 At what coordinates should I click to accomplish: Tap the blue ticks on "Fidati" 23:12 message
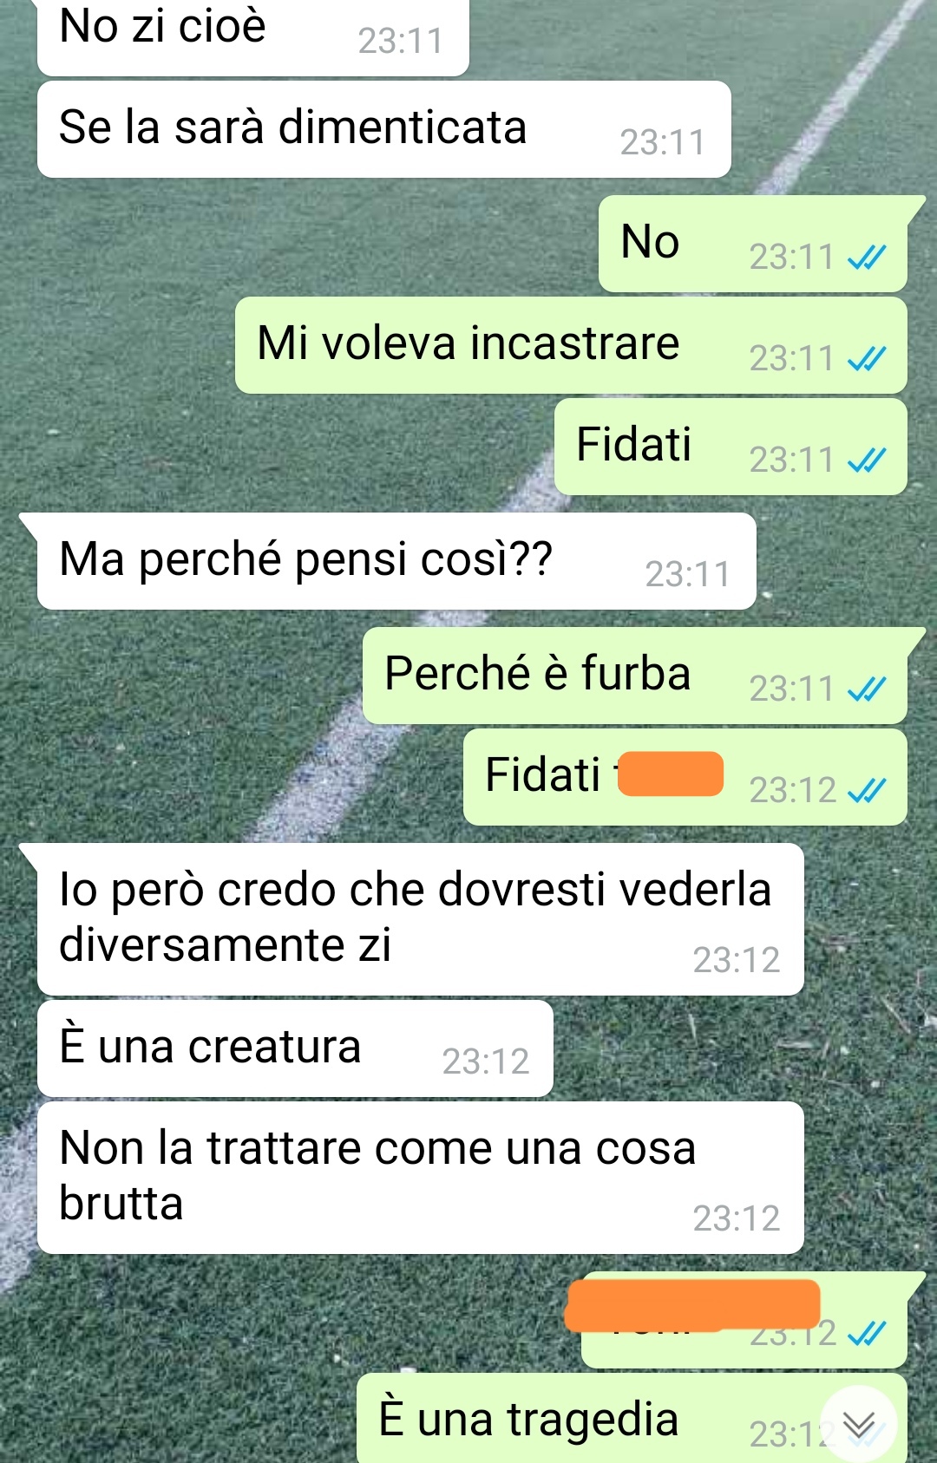[x=867, y=790]
